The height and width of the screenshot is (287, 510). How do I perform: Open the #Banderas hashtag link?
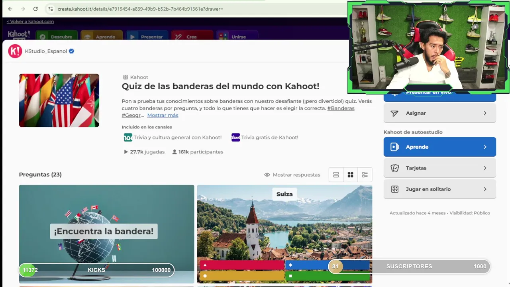click(341, 108)
